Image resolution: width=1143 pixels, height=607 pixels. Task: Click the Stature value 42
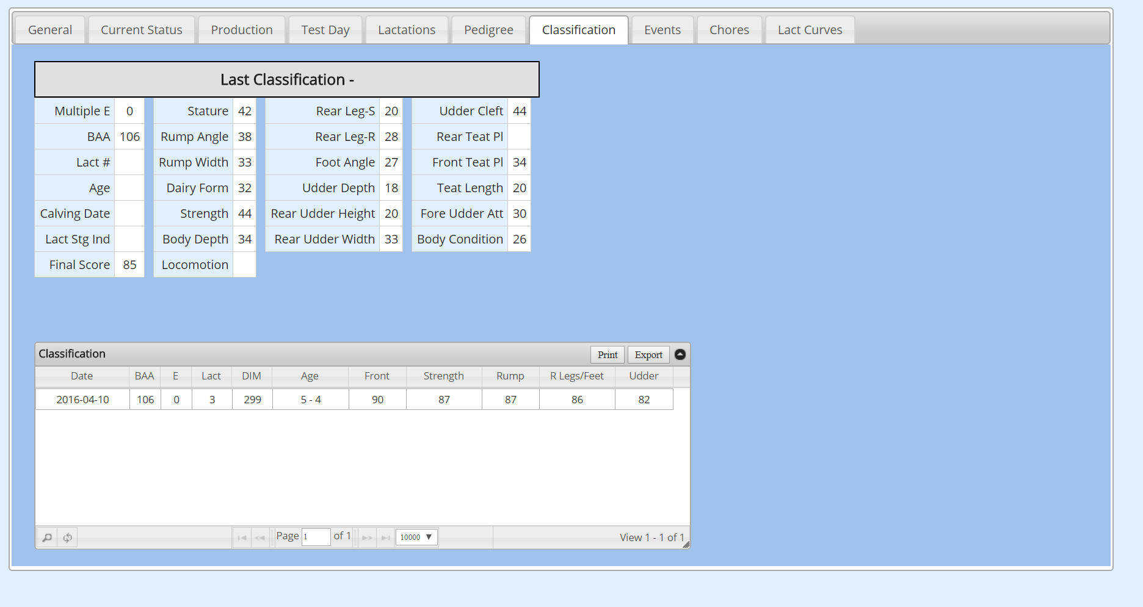tap(245, 111)
